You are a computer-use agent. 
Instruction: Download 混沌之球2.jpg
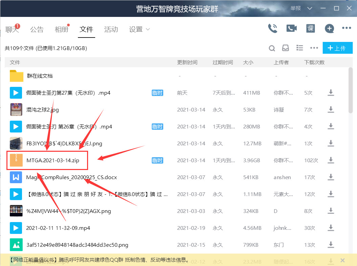tap(331, 110)
